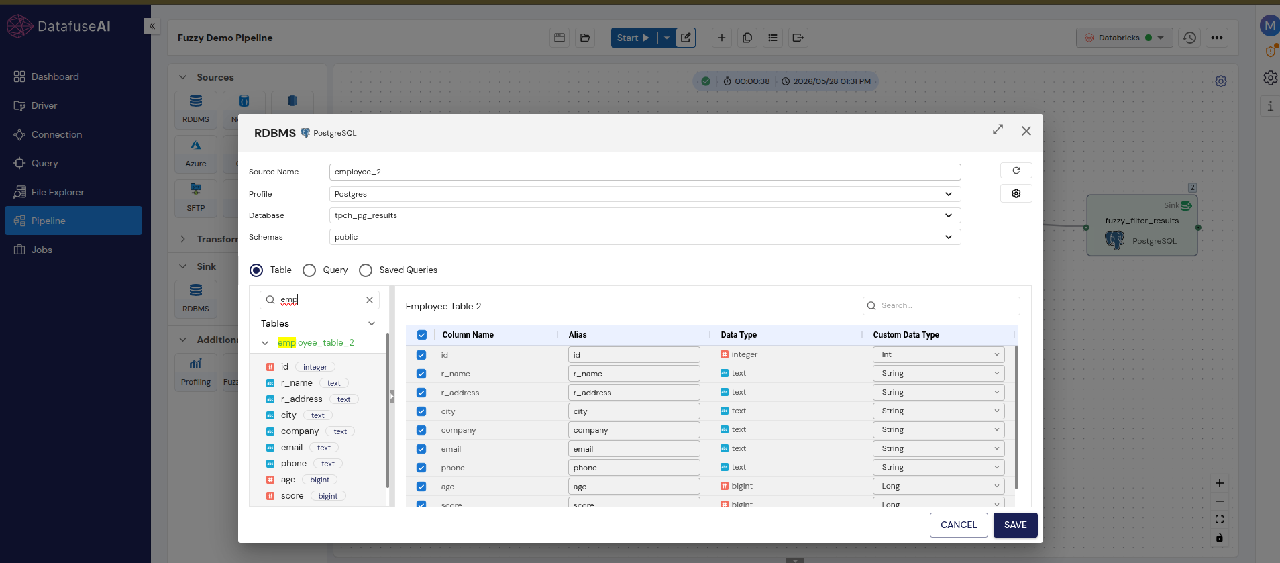1280x563 pixels.
Task: Click the Source Name input field
Action: [x=645, y=172]
